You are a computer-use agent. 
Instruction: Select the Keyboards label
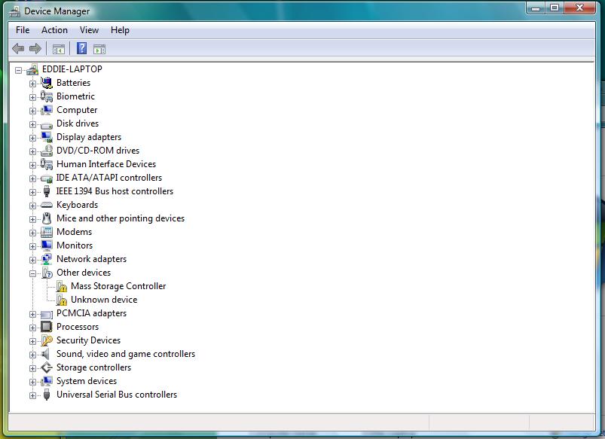point(77,205)
